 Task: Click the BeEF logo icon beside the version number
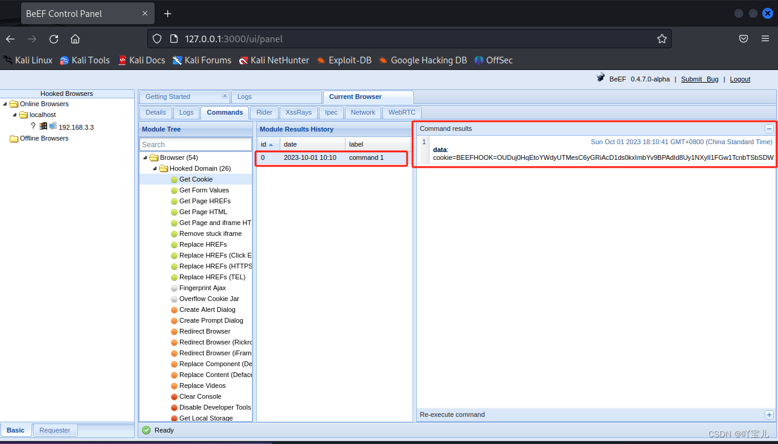point(600,78)
